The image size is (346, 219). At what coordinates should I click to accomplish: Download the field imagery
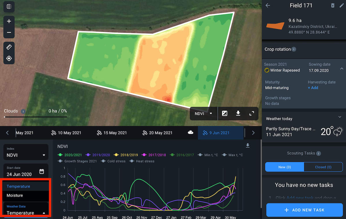pos(238,113)
